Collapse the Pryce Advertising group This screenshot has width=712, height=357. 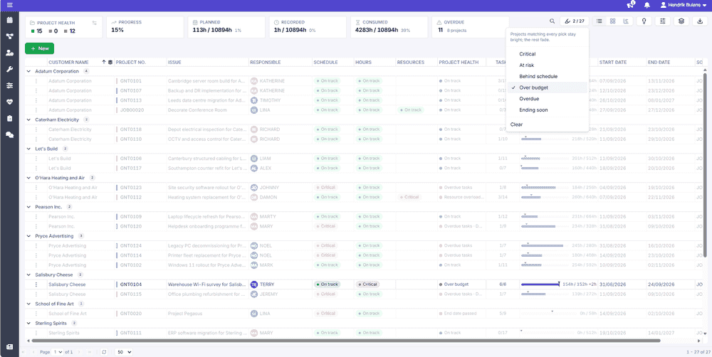click(x=29, y=236)
